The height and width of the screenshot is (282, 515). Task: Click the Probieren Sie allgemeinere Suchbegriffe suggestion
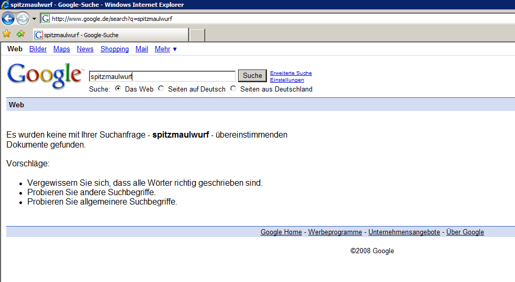(x=102, y=201)
